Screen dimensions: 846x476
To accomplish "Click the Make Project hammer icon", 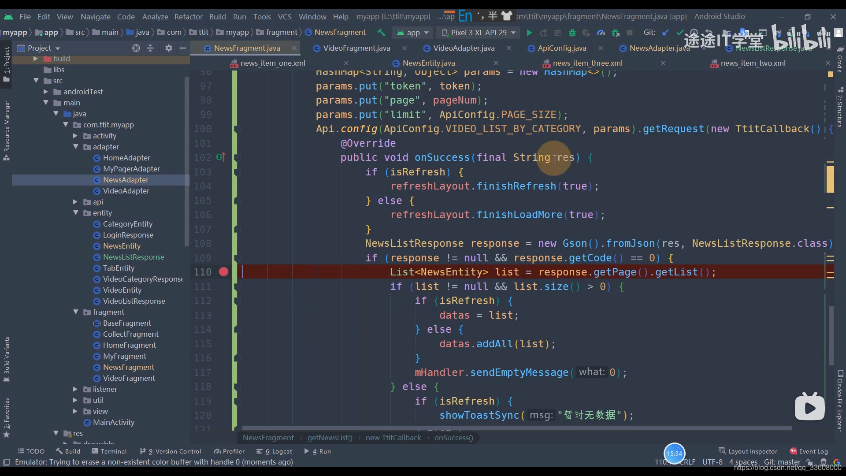I will [x=381, y=33].
